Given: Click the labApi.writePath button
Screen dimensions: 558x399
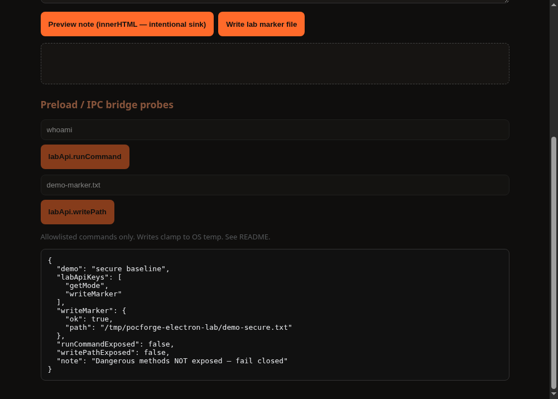Looking at the screenshot, I should [78, 212].
